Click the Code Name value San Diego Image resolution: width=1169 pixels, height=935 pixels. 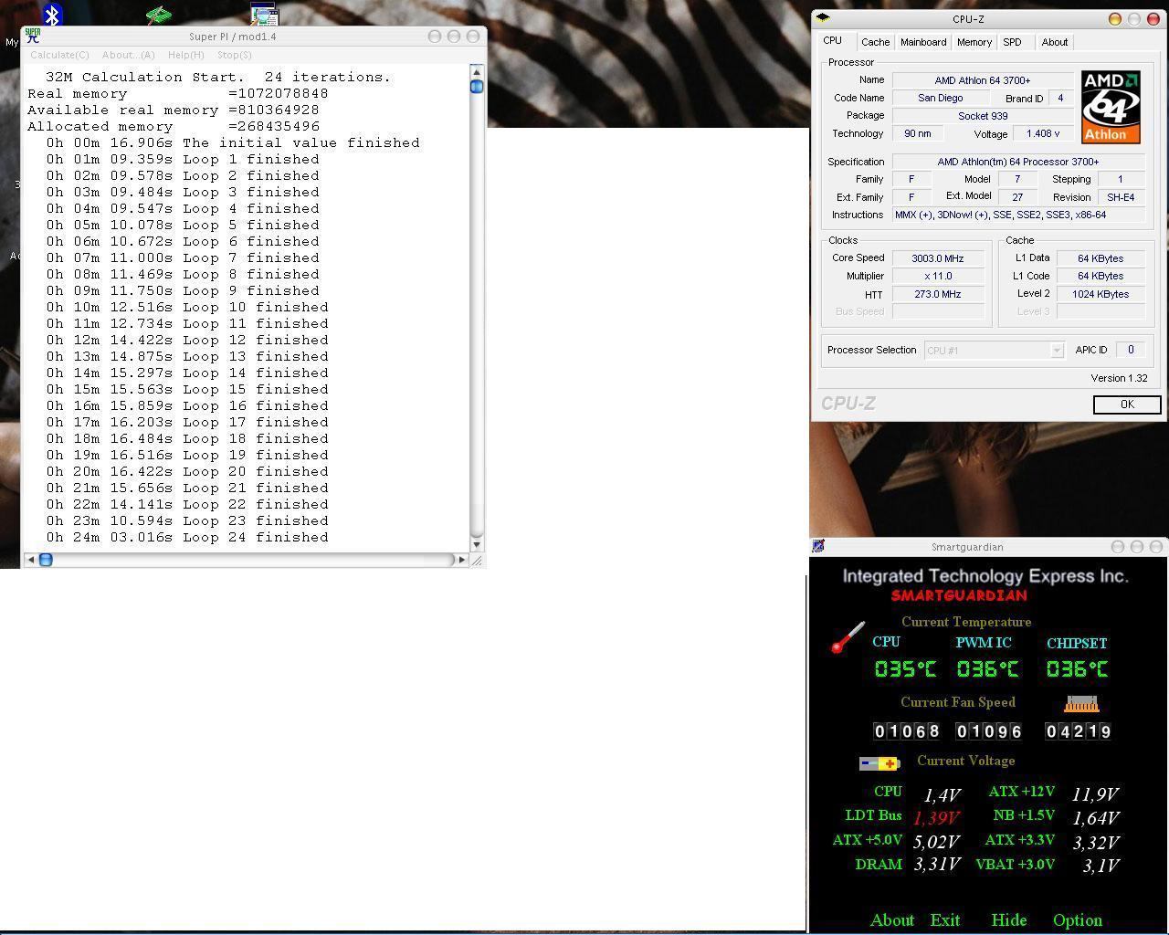(940, 98)
